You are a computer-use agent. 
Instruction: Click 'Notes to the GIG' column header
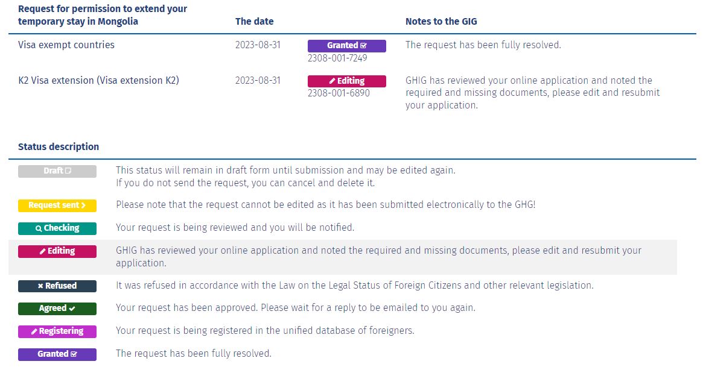[x=441, y=22]
